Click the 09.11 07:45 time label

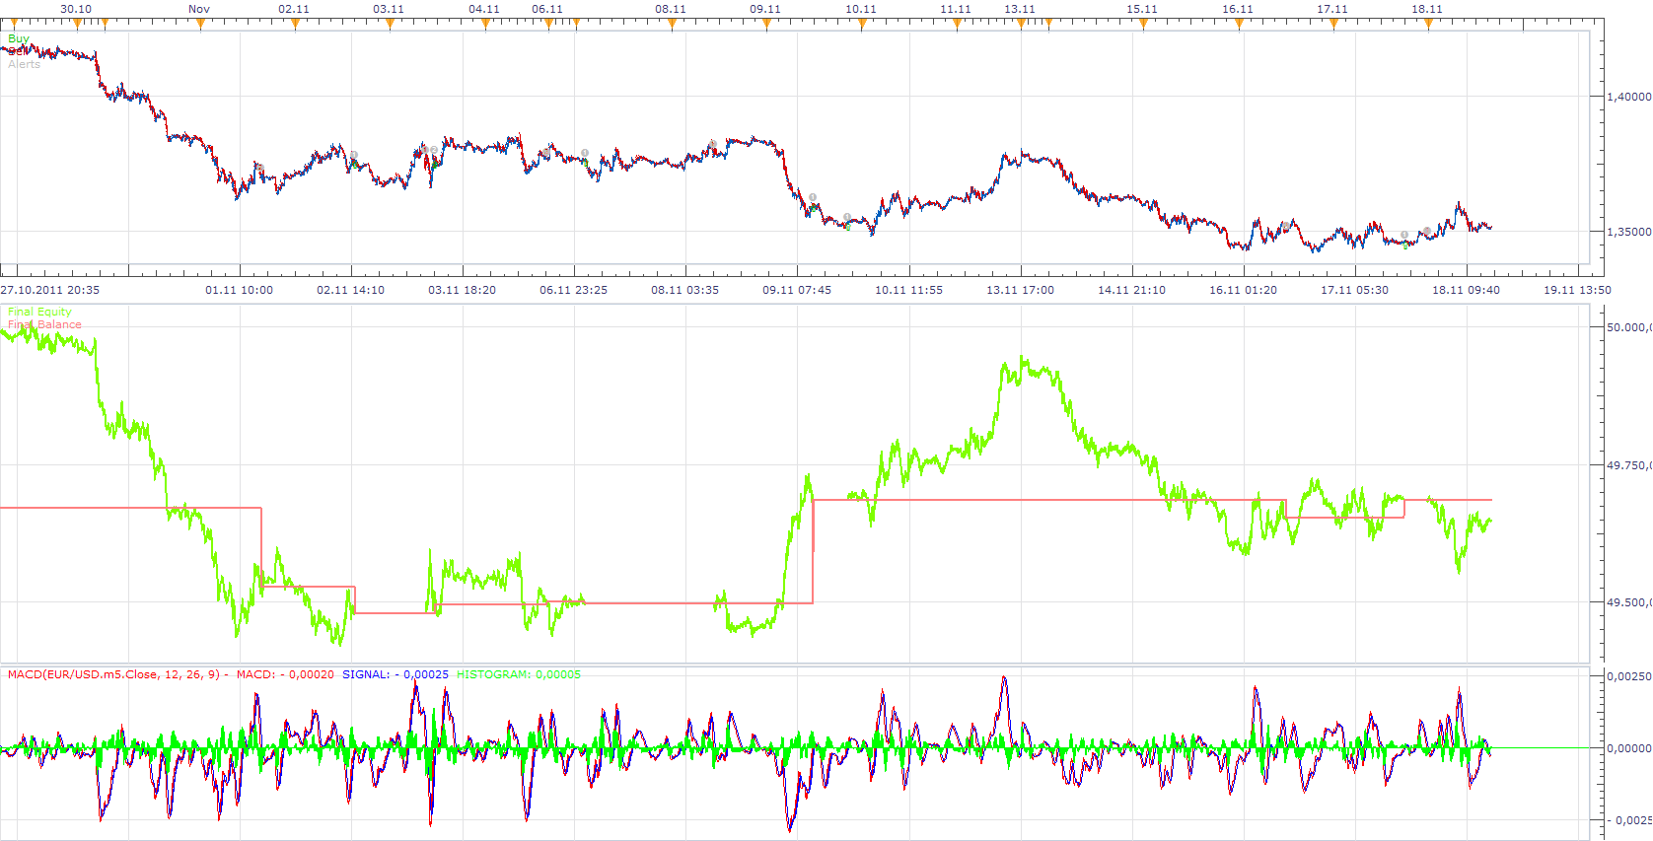pyautogui.click(x=797, y=290)
